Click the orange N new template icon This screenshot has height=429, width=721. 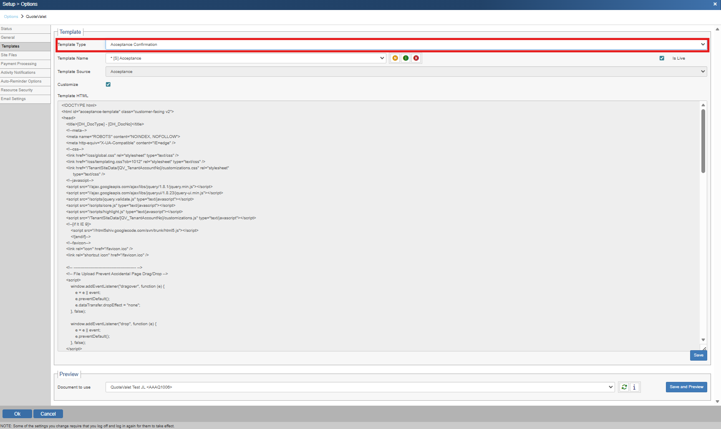tap(395, 58)
